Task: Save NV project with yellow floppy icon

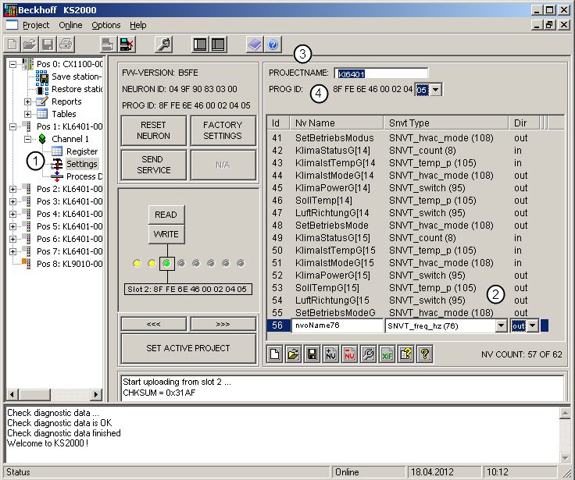Action: click(x=312, y=354)
